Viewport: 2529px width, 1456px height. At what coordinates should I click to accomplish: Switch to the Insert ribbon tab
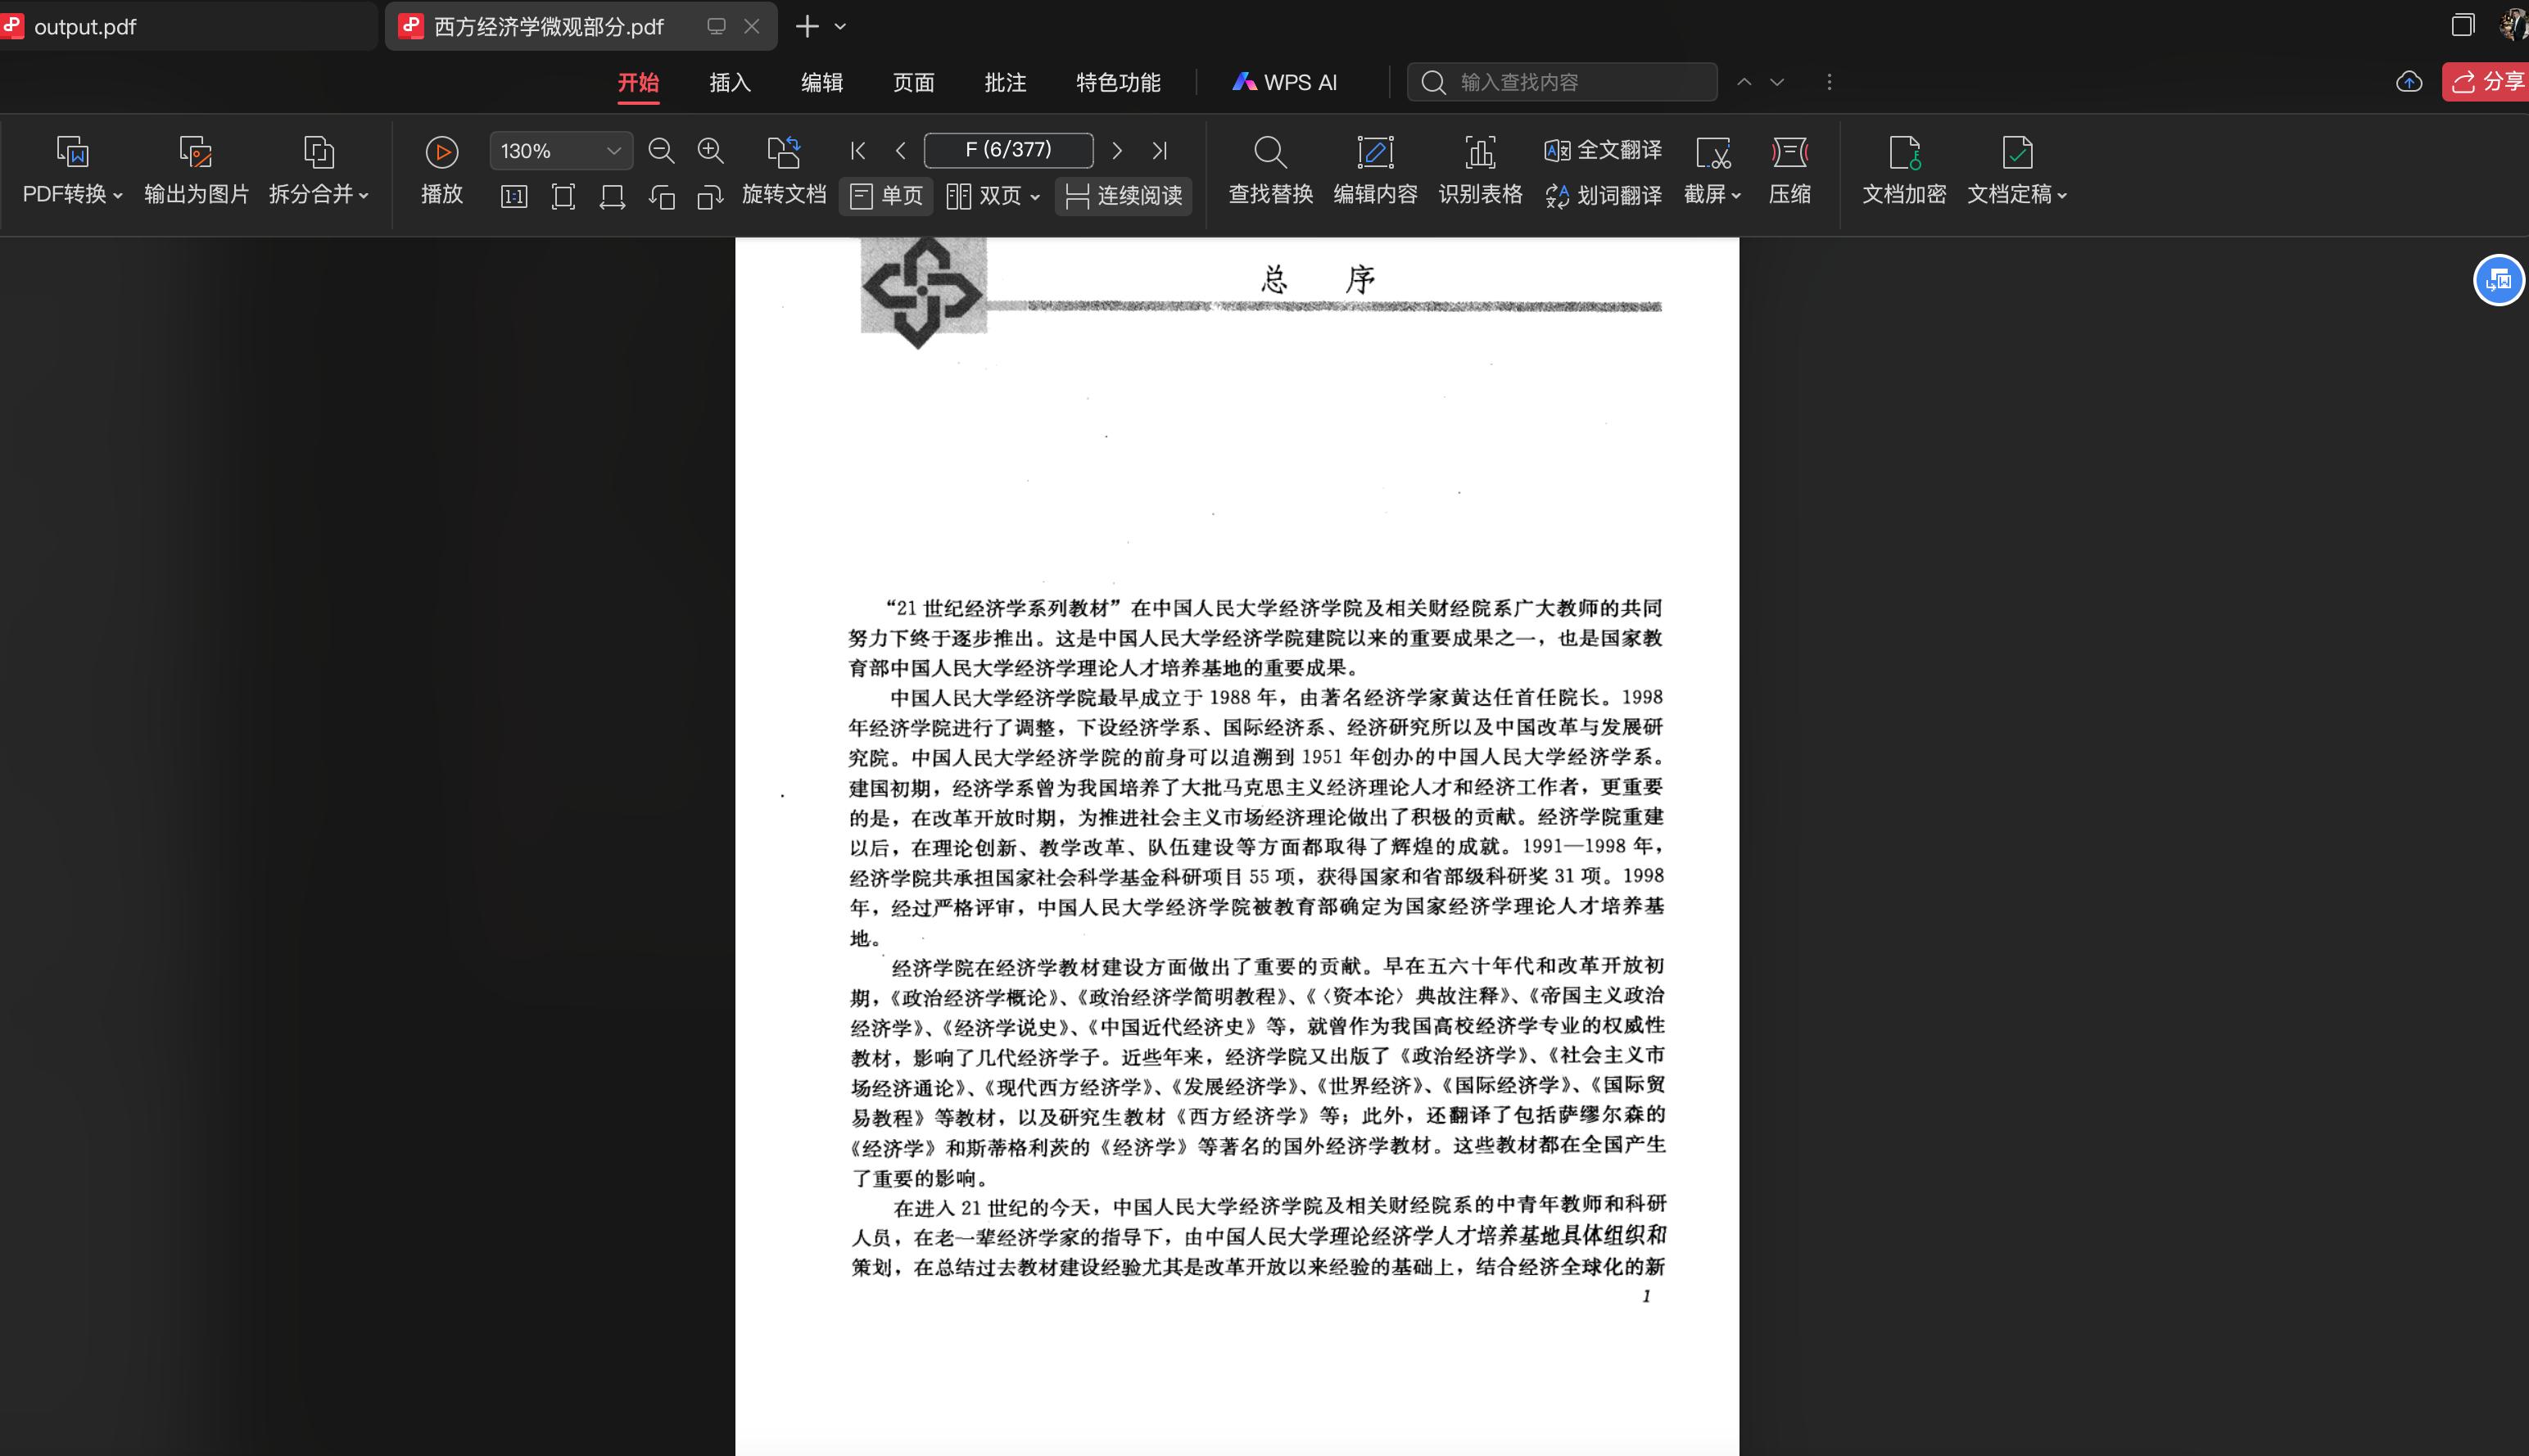point(729,82)
